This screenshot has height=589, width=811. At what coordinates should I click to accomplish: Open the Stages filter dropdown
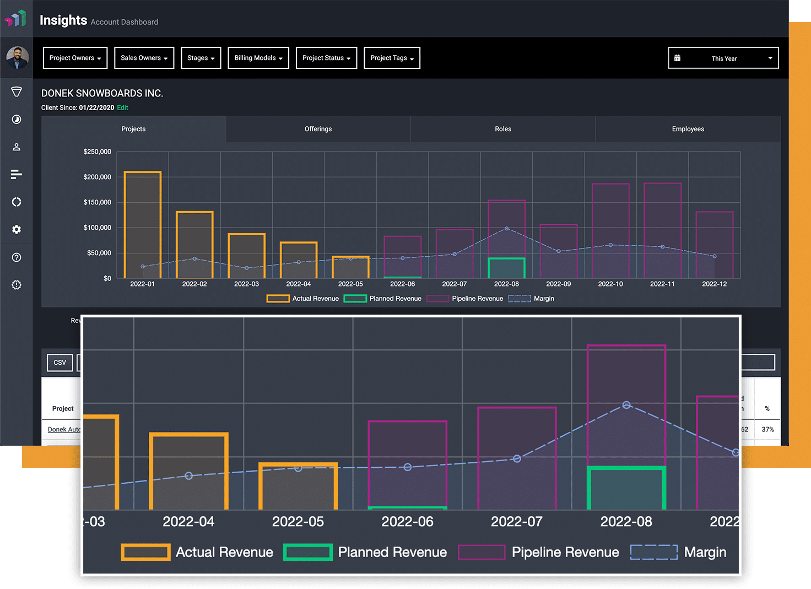click(x=201, y=58)
